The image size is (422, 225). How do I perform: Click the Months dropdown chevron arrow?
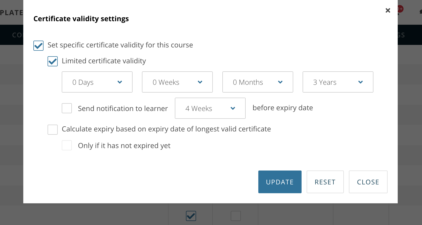[280, 82]
